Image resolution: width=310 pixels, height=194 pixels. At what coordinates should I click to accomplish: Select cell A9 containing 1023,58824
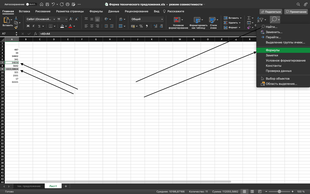(x=12, y=69)
